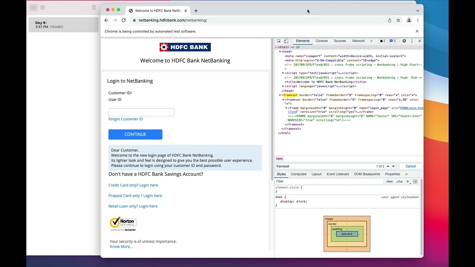Select the Computed styles tab
The width and height of the screenshot is (475, 267).
coord(298,174)
